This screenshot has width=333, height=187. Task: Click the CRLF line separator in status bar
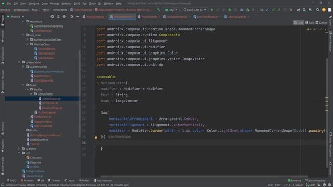(x=278, y=185)
